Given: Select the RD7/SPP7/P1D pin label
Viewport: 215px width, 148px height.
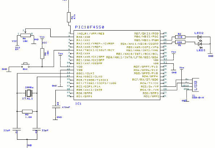Looking at the screenshot, I should [x=146, y=67].
